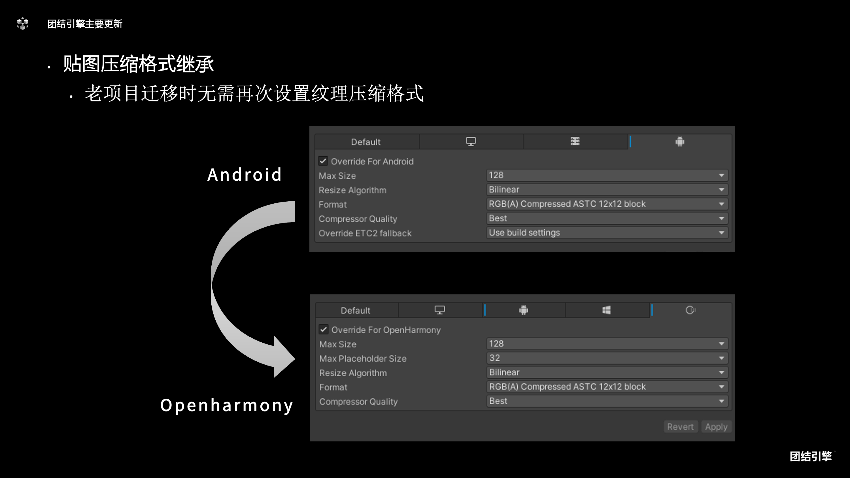850x478 pixels.
Task: Select the OpenHarmony platform tab icon
Action: point(690,310)
